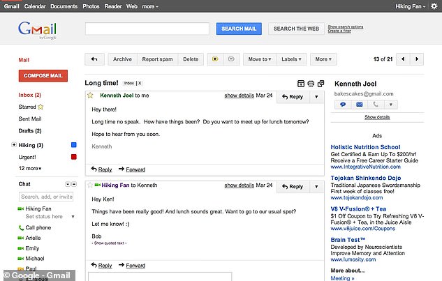Expand 12 more labels

pyautogui.click(x=30, y=168)
